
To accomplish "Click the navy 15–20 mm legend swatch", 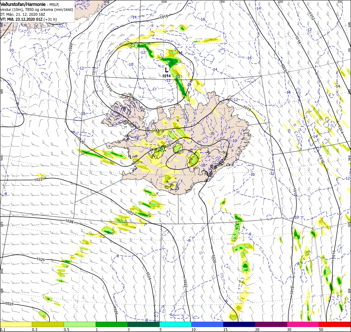I will [x=239, y=324].
